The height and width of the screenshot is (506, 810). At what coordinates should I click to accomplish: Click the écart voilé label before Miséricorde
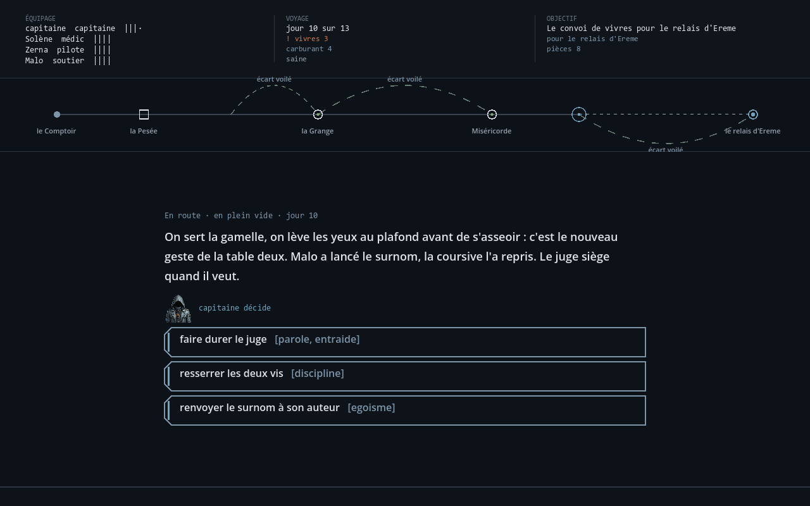[x=404, y=79]
